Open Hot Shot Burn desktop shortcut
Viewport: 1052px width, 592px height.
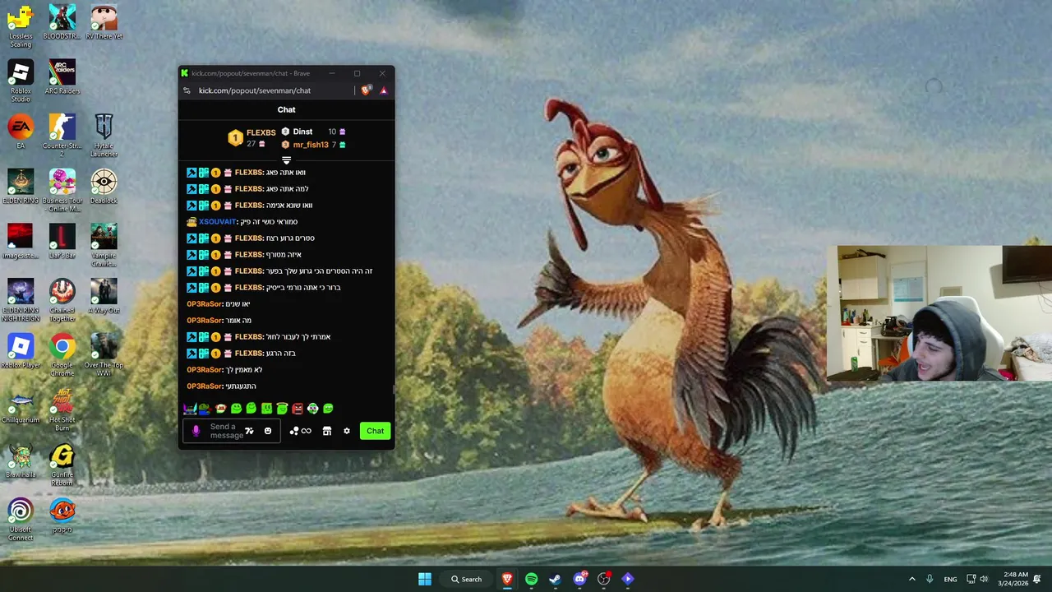click(62, 410)
